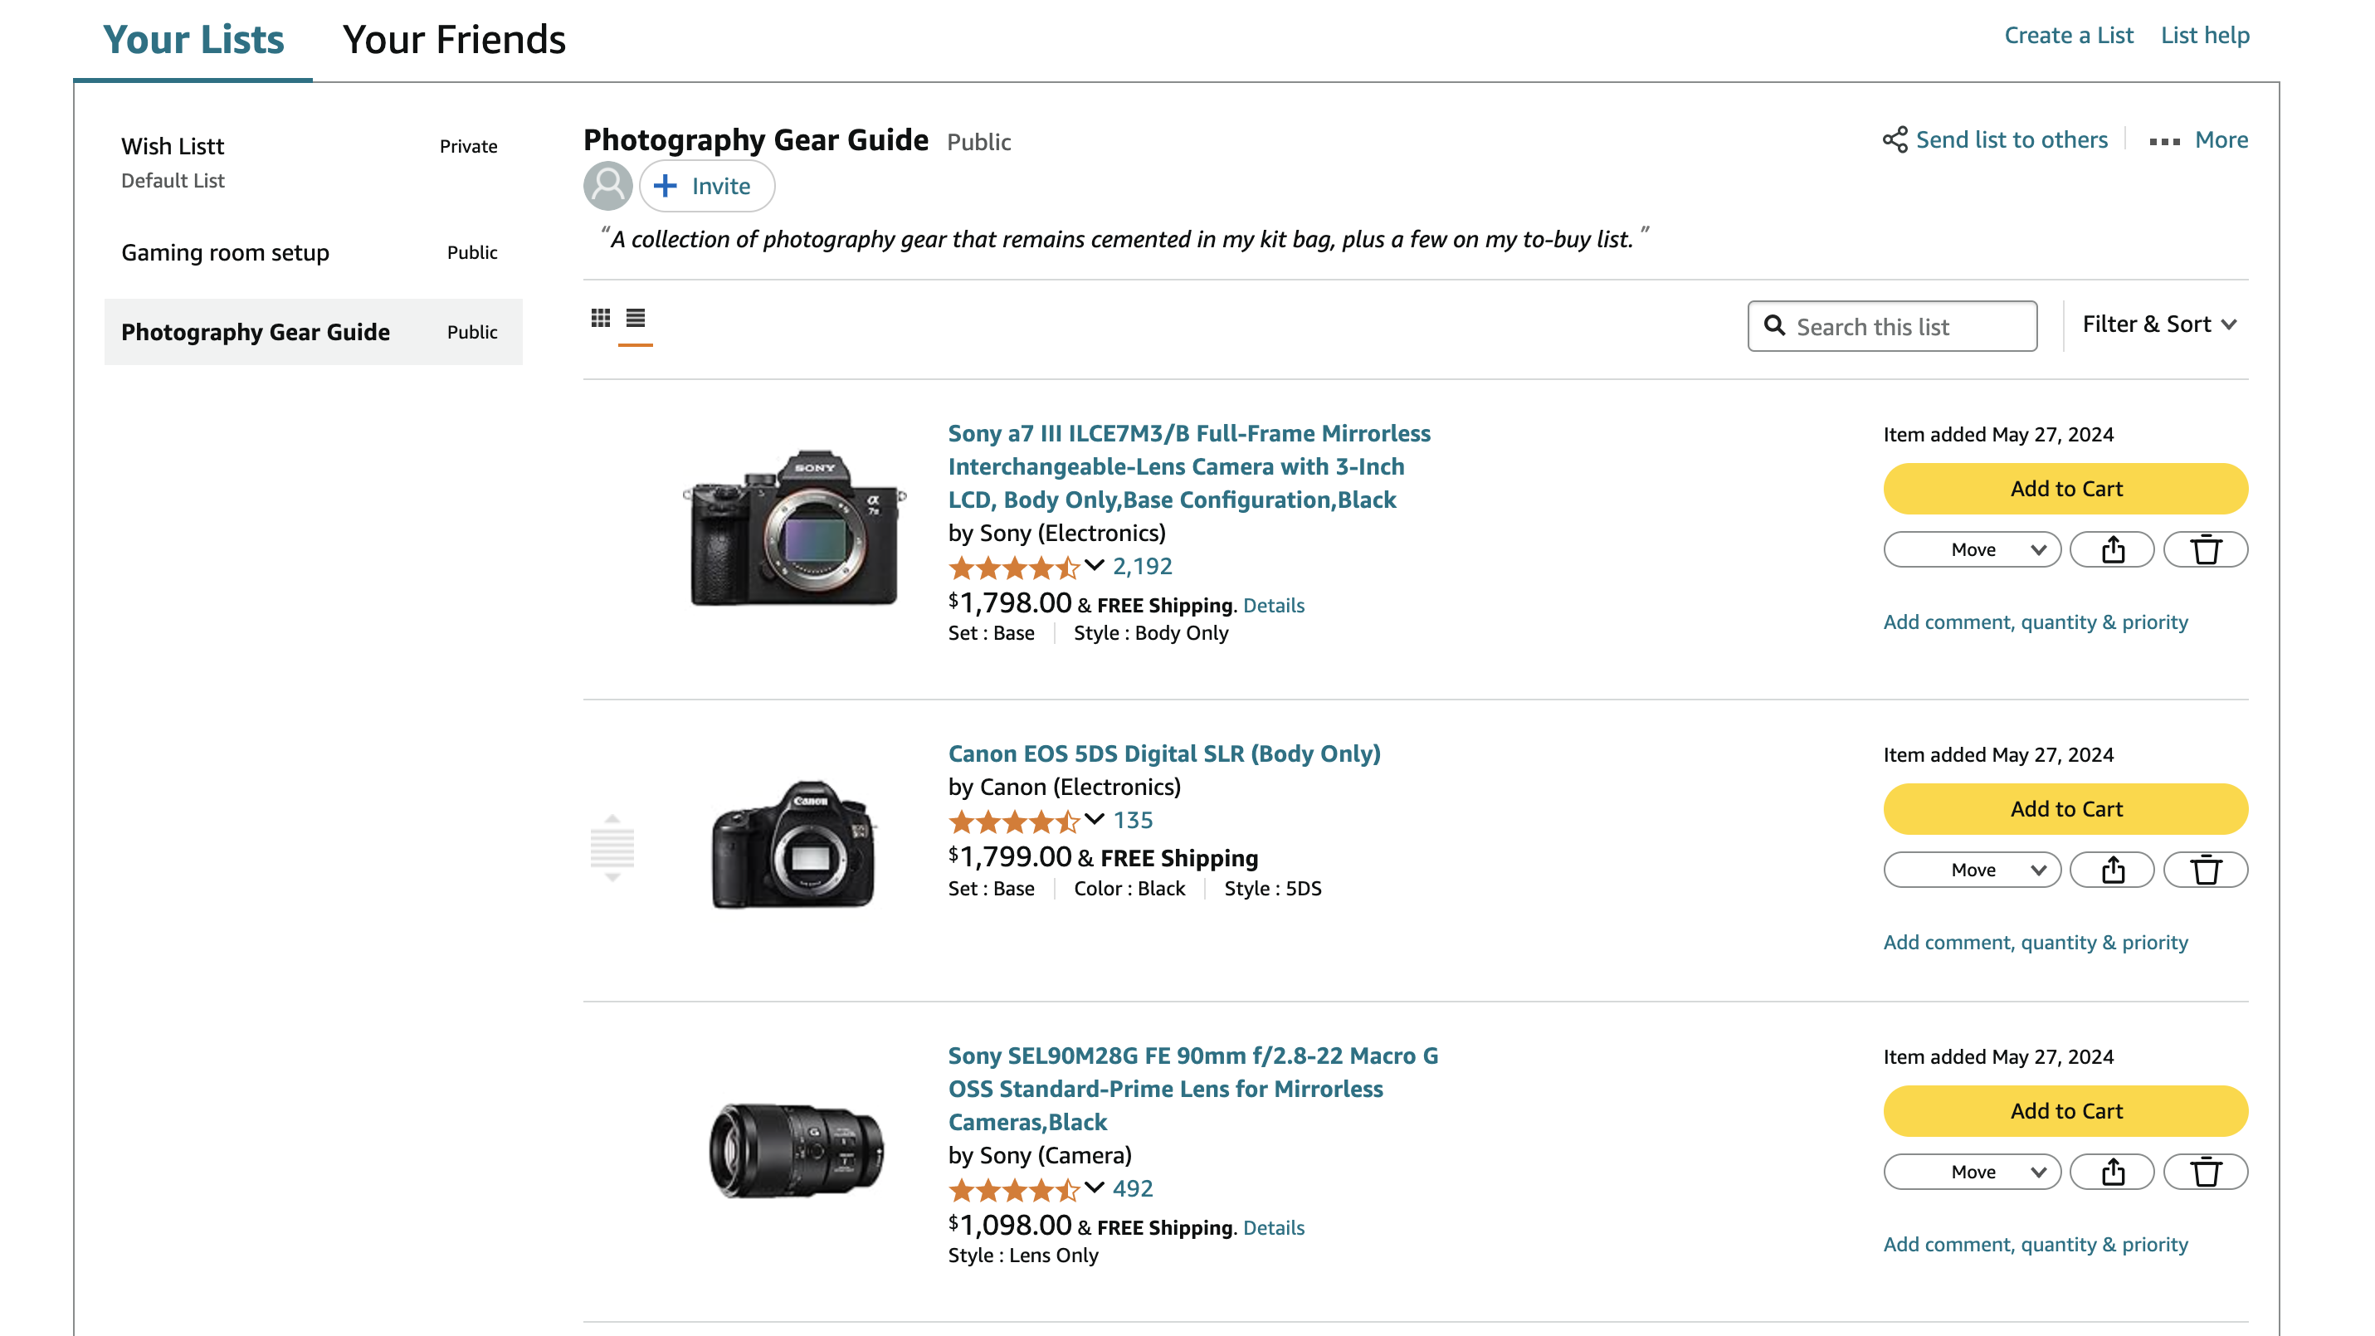This screenshot has width=2375, height=1336.
Task: Switch to list view icon
Action: (x=635, y=318)
